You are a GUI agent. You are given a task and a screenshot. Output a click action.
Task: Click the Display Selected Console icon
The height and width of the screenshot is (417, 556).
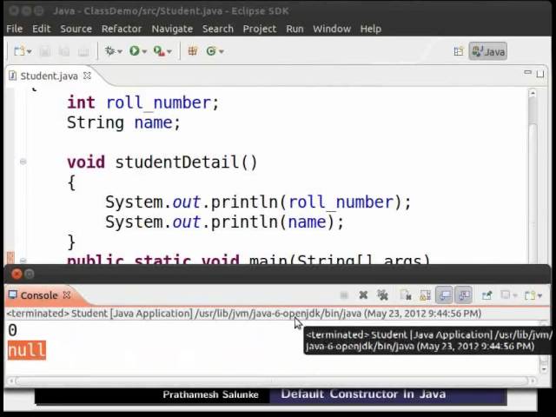click(506, 295)
